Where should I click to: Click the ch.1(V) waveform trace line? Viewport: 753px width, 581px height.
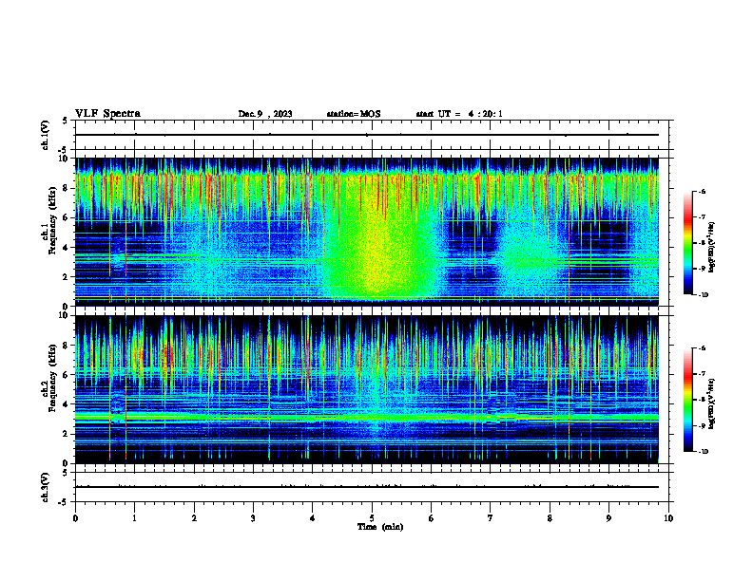pyautogui.click(x=367, y=135)
